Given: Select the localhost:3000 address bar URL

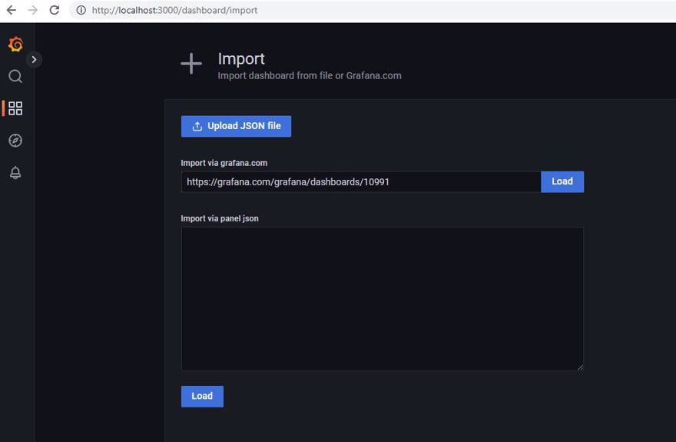Looking at the screenshot, I should [x=174, y=10].
